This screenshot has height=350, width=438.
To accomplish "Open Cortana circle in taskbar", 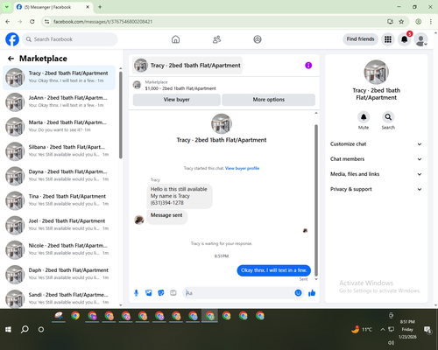I will 41,330.
